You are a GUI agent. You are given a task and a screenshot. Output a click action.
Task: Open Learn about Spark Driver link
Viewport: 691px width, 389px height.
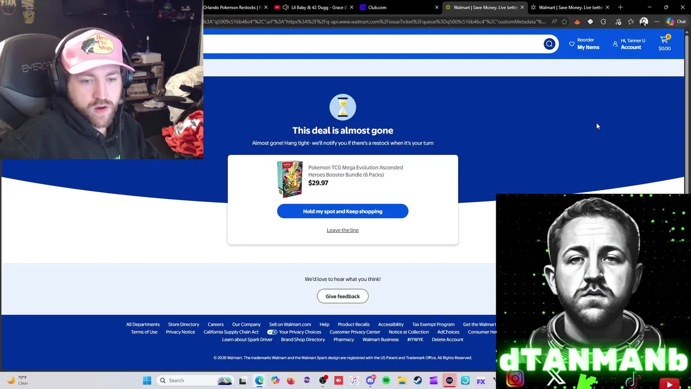pyautogui.click(x=247, y=340)
